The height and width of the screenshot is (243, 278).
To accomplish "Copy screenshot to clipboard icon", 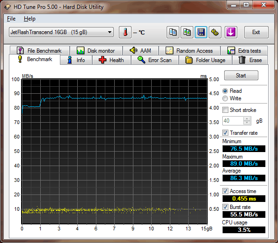I will click(187, 32).
